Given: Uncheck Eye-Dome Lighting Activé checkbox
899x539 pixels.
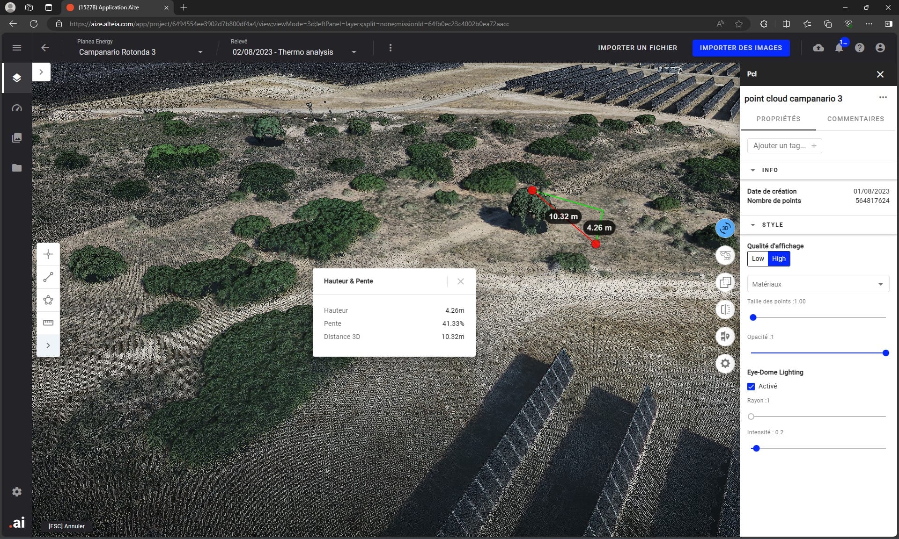Looking at the screenshot, I should (751, 386).
